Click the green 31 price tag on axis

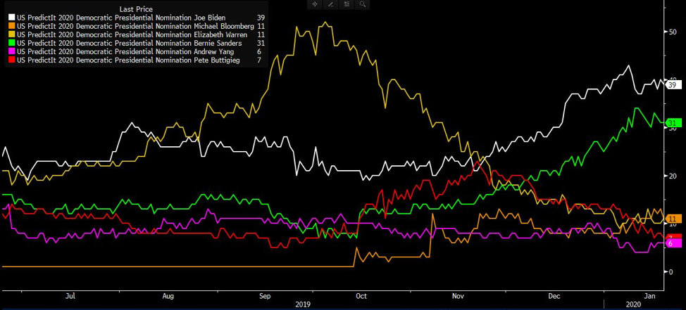tap(673, 123)
